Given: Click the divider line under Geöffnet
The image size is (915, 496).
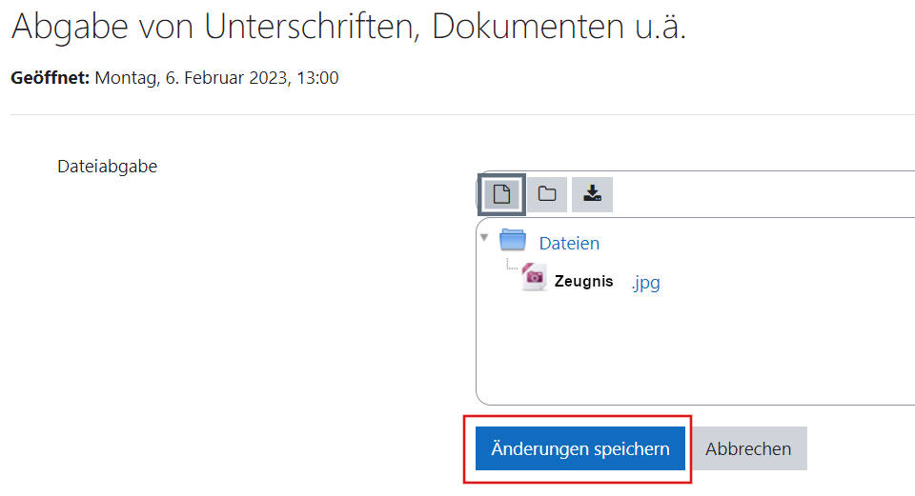Looking at the screenshot, I should (462, 114).
